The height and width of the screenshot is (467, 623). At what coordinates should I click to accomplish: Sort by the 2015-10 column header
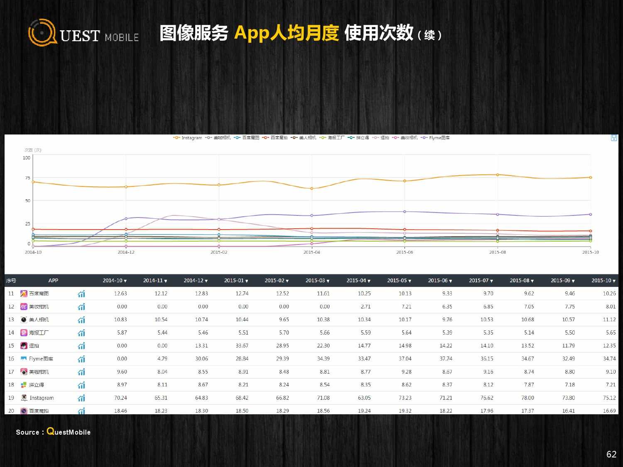pyautogui.click(x=603, y=281)
